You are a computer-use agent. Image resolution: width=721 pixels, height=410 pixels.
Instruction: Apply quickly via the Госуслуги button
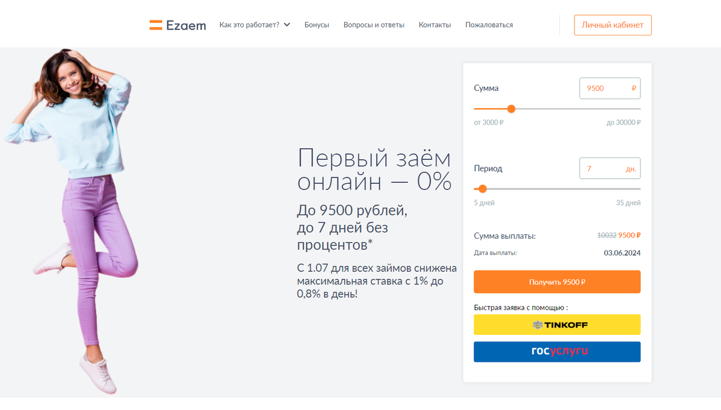pyautogui.click(x=557, y=352)
